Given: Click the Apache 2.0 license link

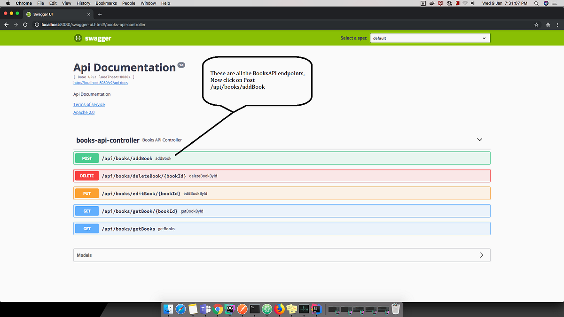Looking at the screenshot, I should click(x=84, y=112).
